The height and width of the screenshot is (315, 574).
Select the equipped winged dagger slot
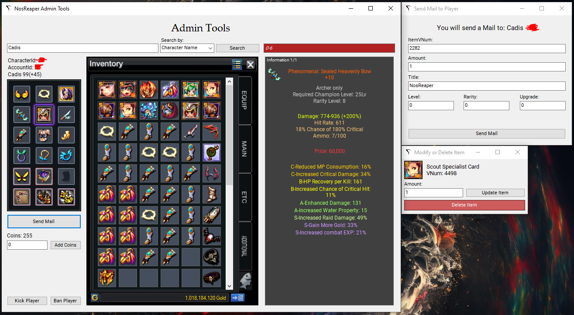[66, 114]
